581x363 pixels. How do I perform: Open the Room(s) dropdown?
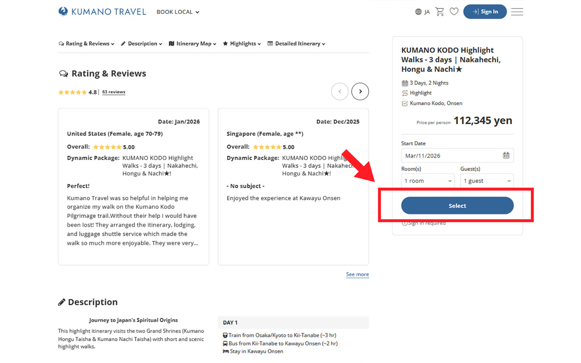coord(427,181)
